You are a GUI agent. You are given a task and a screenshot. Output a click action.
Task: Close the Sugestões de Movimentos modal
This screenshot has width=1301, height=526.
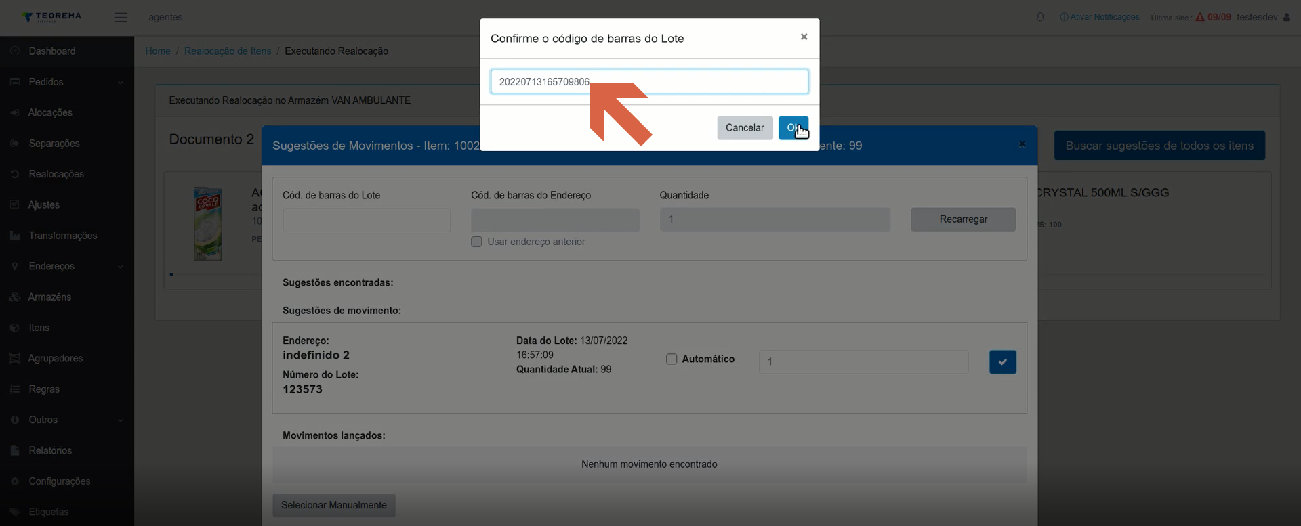1022,144
